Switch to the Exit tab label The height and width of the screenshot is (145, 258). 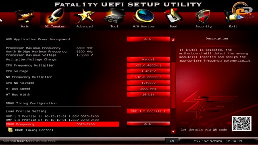coord(233,26)
